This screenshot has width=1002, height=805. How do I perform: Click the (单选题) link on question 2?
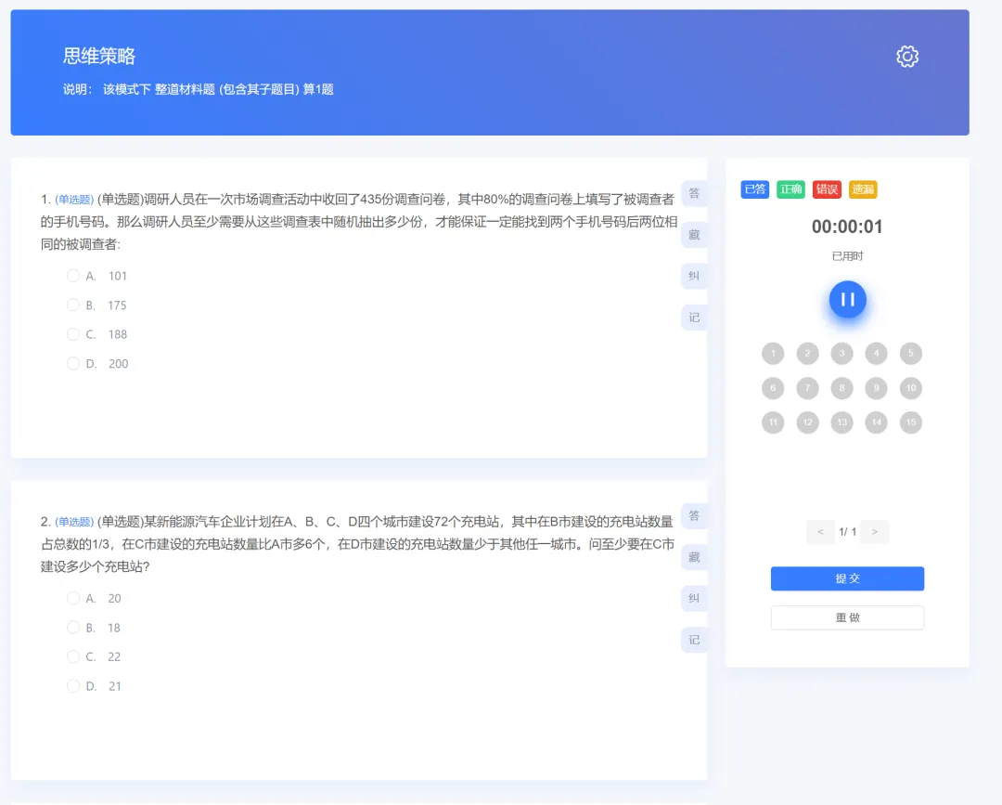(74, 522)
